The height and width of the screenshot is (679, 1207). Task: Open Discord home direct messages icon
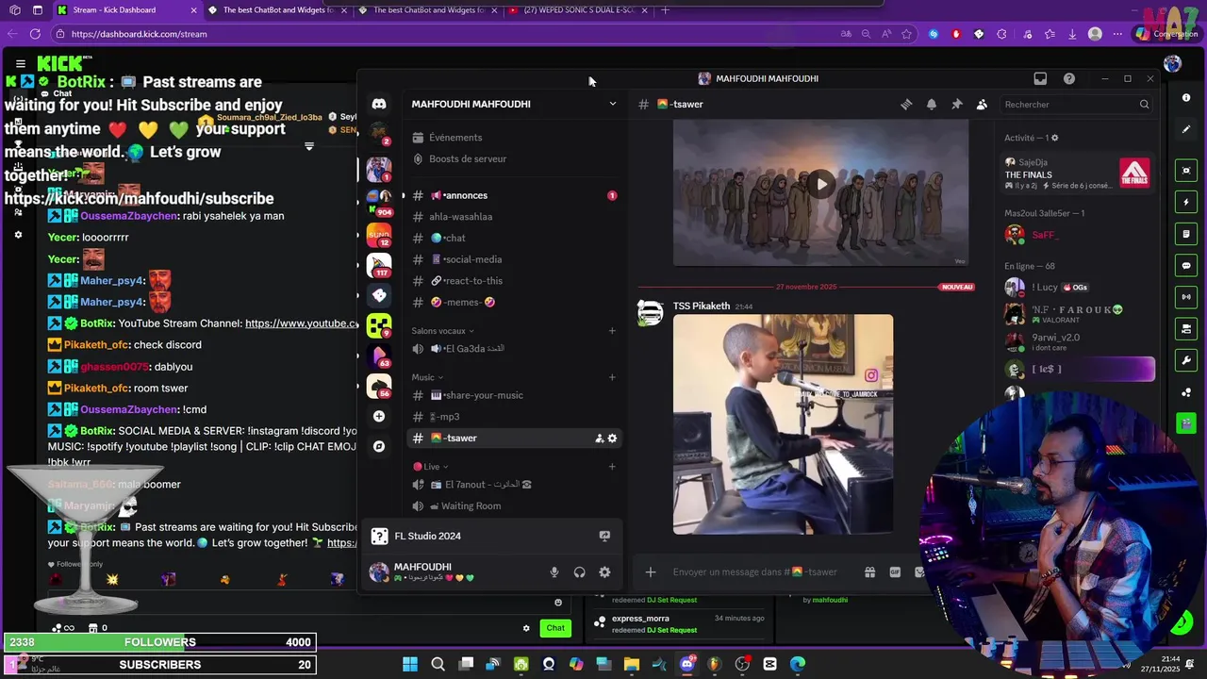click(x=378, y=104)
